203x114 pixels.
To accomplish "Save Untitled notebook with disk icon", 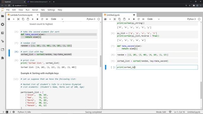I will (x=105, y=19).
